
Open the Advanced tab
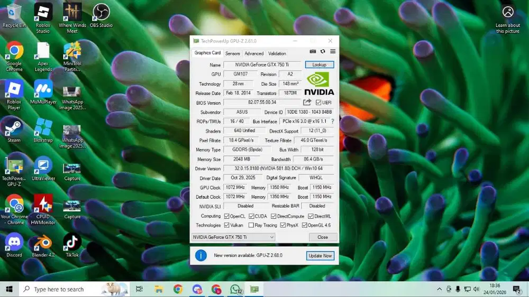(254, 53)
